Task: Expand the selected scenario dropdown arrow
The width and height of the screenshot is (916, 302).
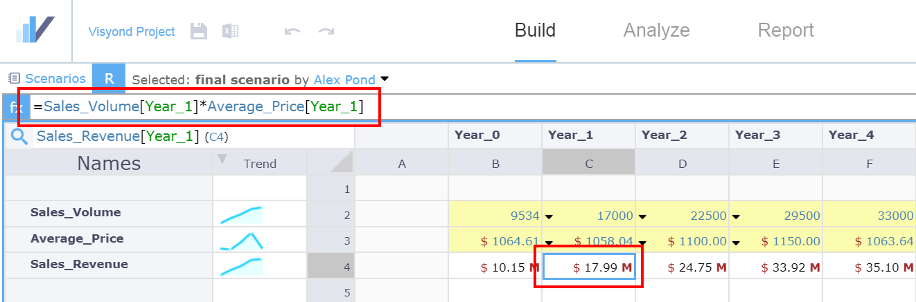Action: tap(385, 79)
